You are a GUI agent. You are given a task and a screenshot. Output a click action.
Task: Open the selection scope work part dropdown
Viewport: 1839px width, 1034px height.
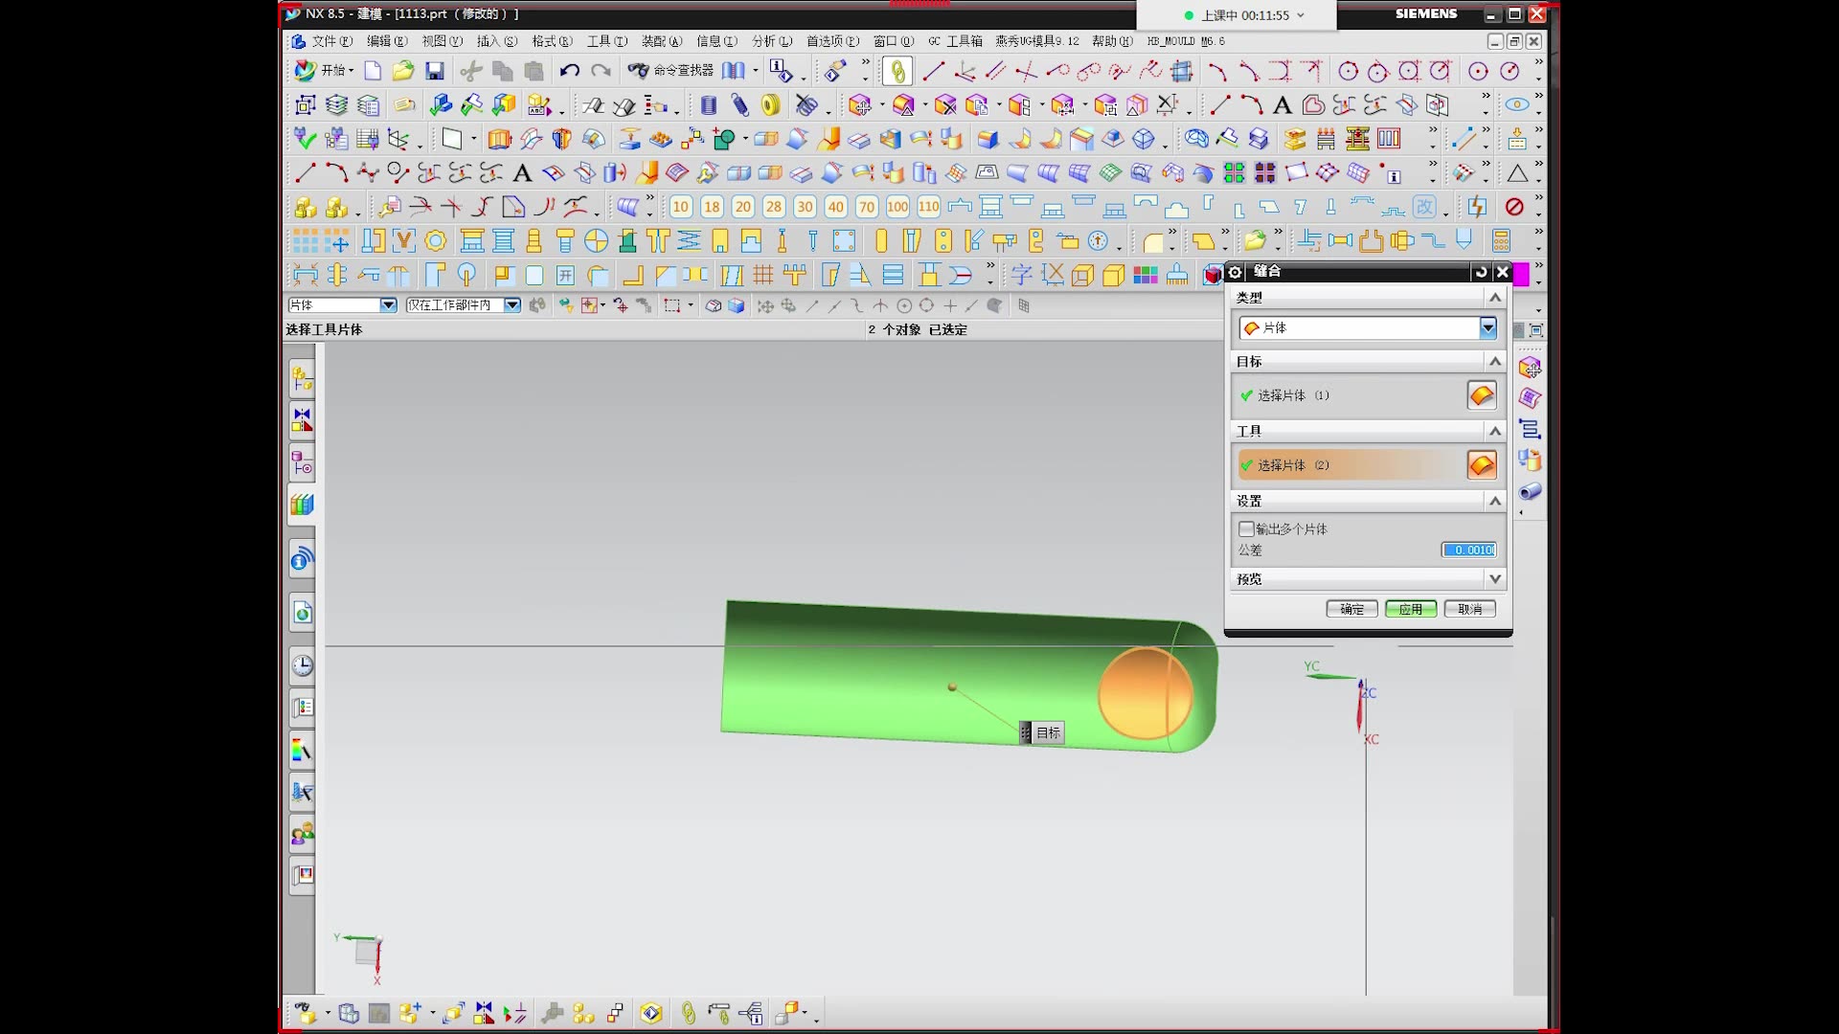pyautogui.click(x=512, y=305)
